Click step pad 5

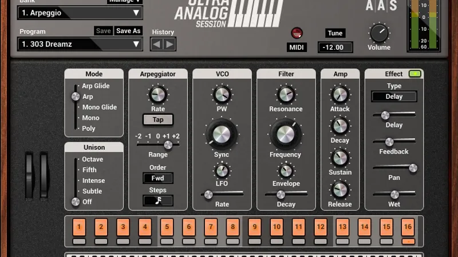coord(167,227)
